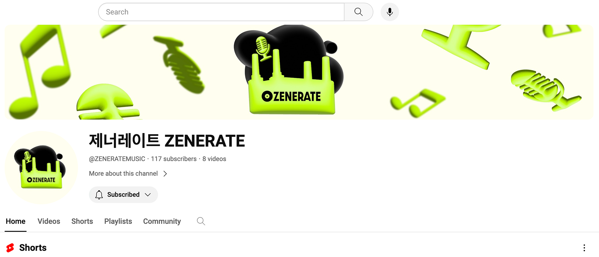Focus the Search input field
Screen dimensions: 599x257
click(x=221, y=12)
